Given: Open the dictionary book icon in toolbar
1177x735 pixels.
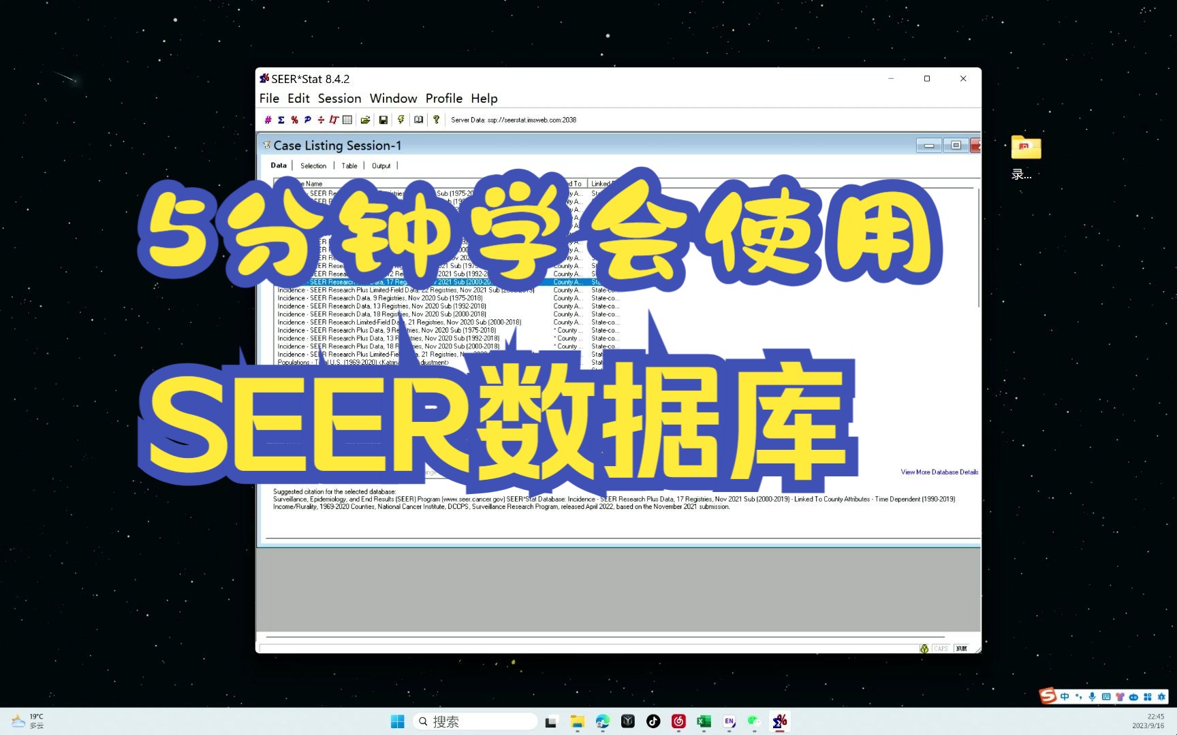Looking at the screenshot, I should pos(418,120).
